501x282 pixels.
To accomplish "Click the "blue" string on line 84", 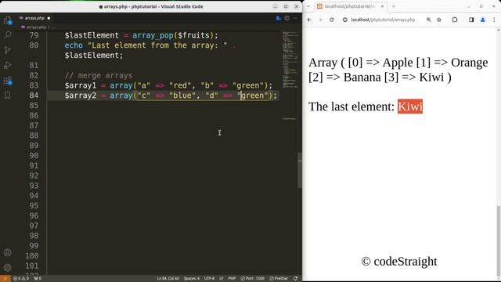I will click(x=182, y=96).
